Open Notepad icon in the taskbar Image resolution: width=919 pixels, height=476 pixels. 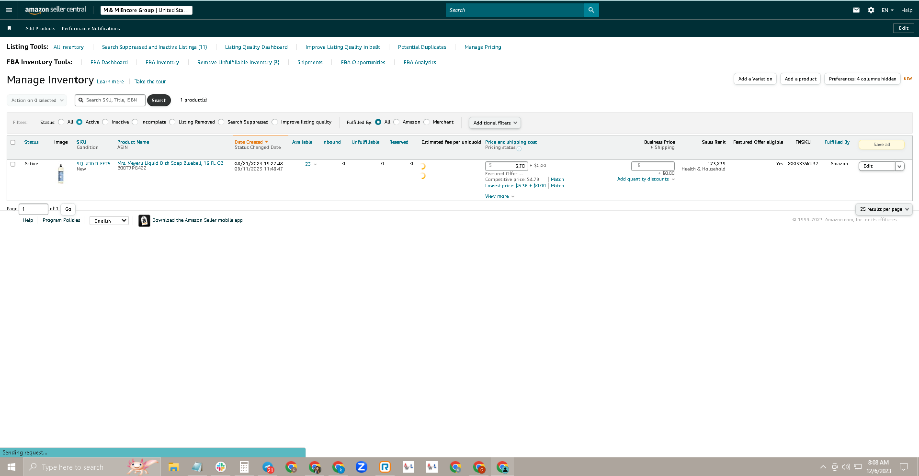[x=197, y=467]
